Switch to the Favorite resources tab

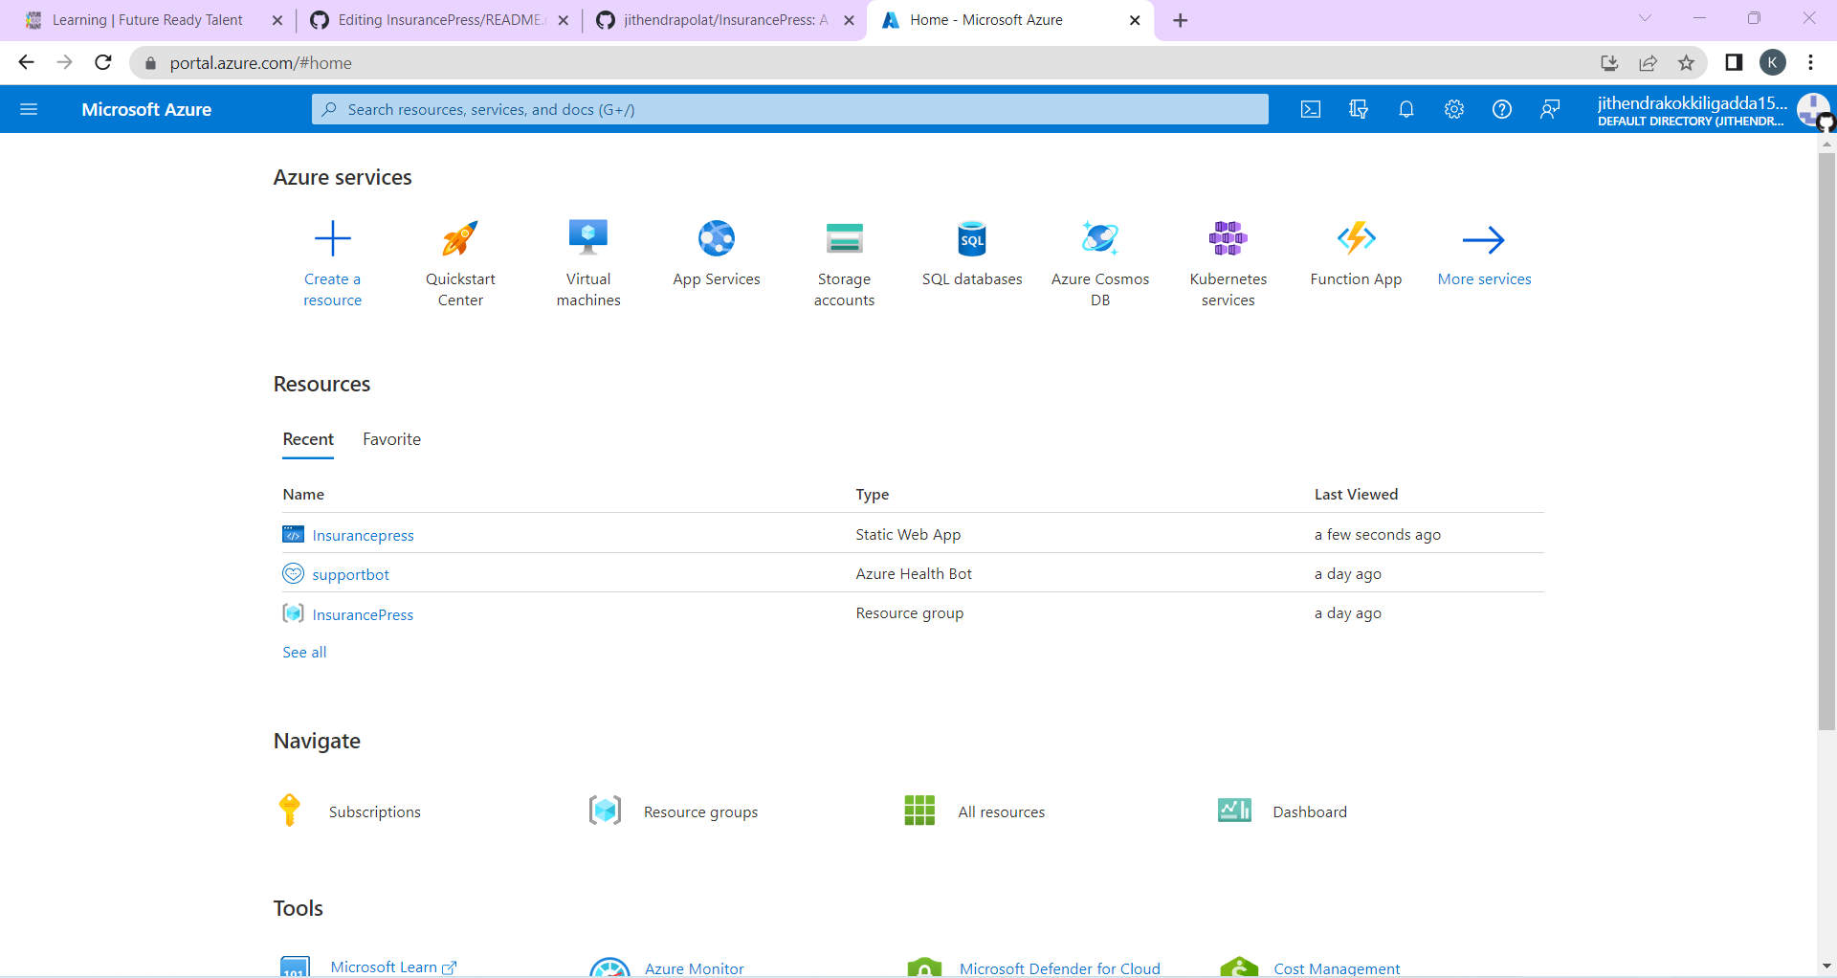point(391,439)
